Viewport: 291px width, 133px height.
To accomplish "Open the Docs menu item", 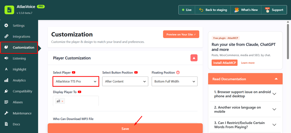I will [16, 124].
